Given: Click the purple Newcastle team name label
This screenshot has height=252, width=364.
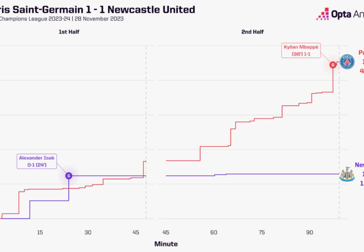Looking at the screenshot, I should 358,165.
